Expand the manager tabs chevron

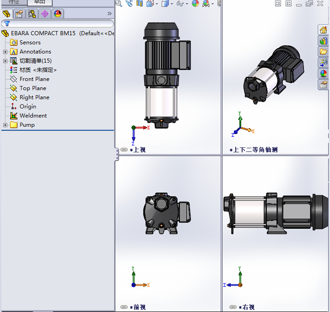coord(109,14)
